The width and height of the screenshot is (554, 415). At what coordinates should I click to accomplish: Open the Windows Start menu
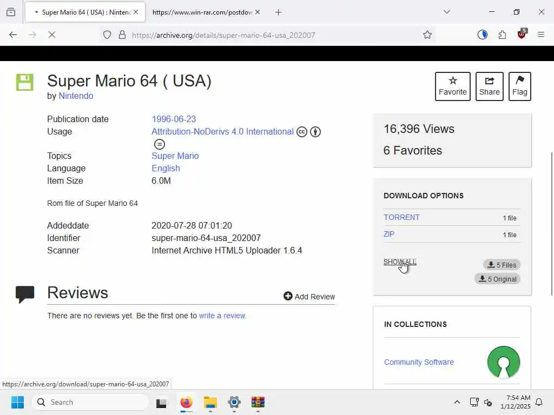17,402
